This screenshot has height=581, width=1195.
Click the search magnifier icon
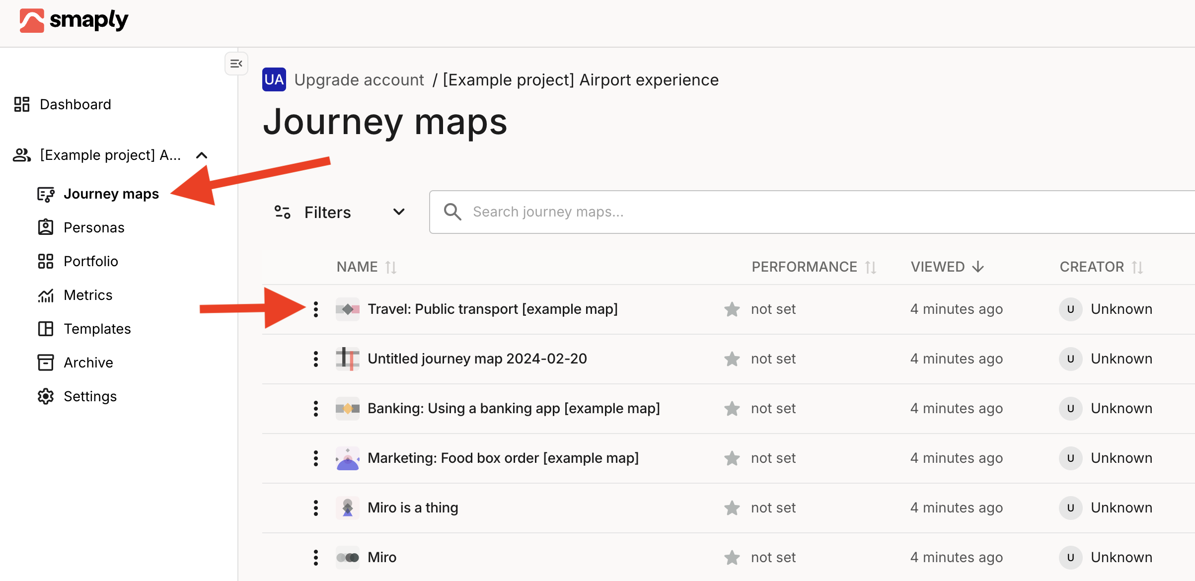point(452,212)
